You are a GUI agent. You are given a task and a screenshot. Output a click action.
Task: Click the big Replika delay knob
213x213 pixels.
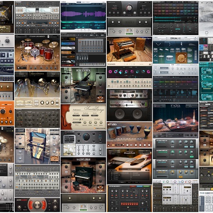(x=129, y=8)
